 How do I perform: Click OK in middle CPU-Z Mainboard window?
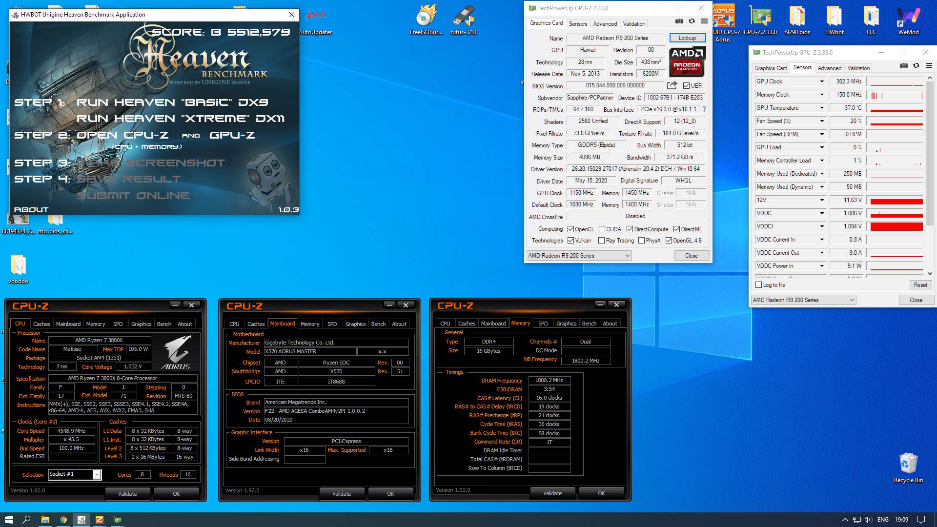coord(390,494)
